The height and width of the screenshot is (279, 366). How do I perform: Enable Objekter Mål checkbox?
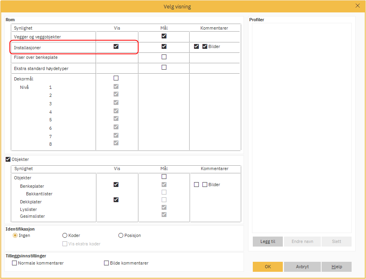coord(164,177)
